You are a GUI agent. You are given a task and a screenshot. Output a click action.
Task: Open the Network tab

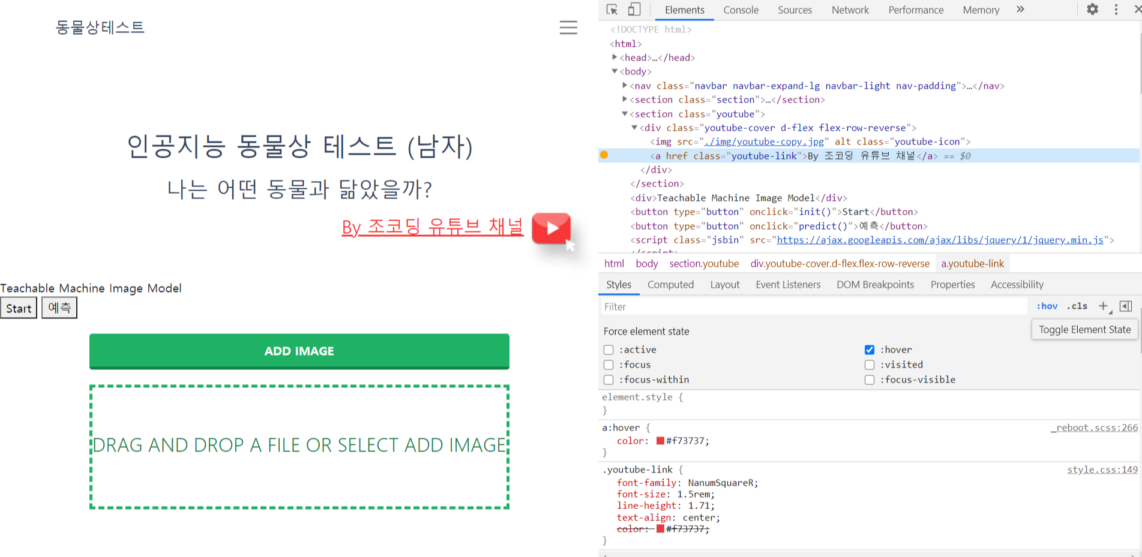click(850, 10)
